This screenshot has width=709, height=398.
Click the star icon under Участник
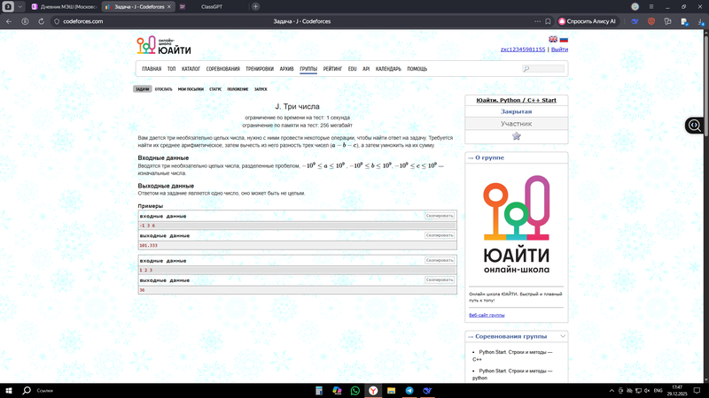tap(517, 136)
